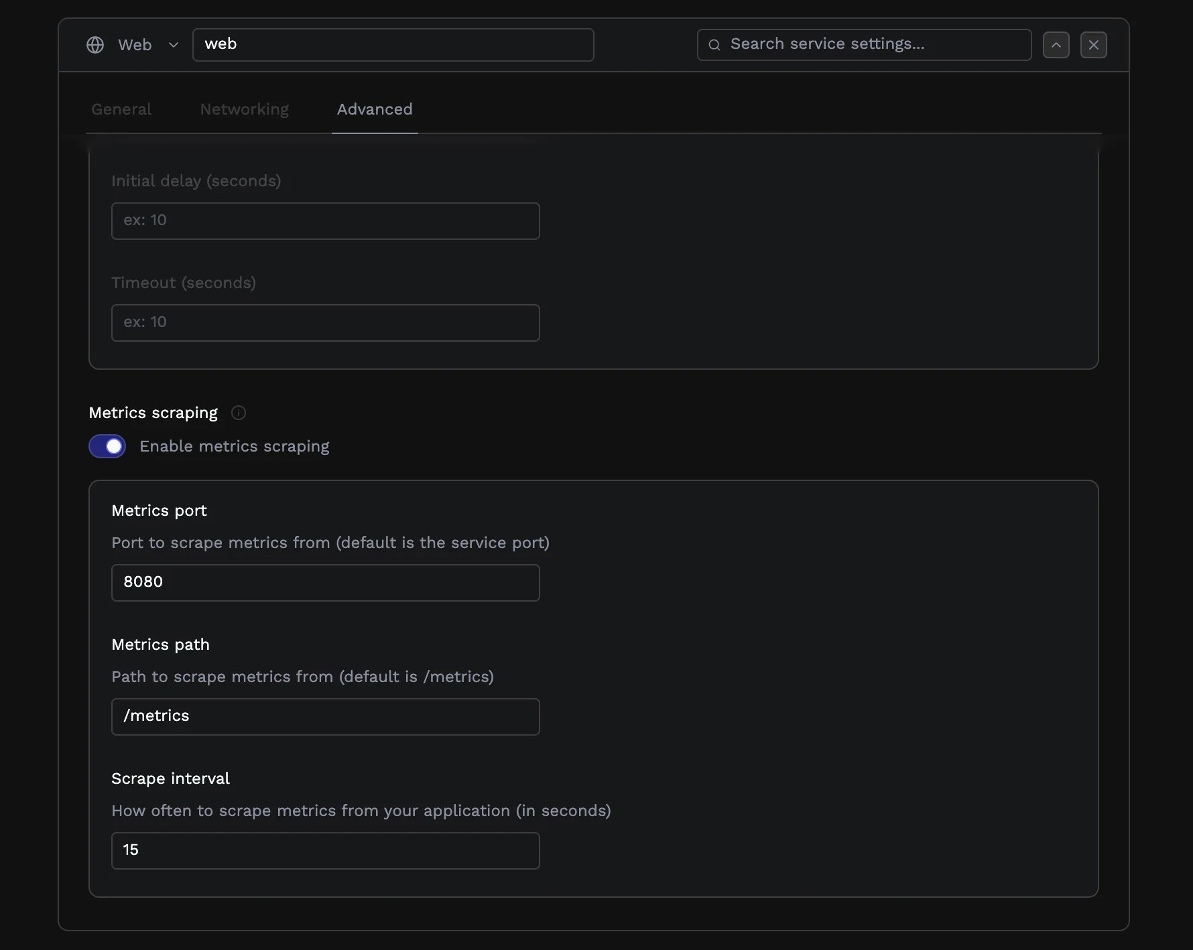Image resolution: width=1193 pixels, height=950 pixels.
Task: Click the Timeout seconds input
Action: 325,322
